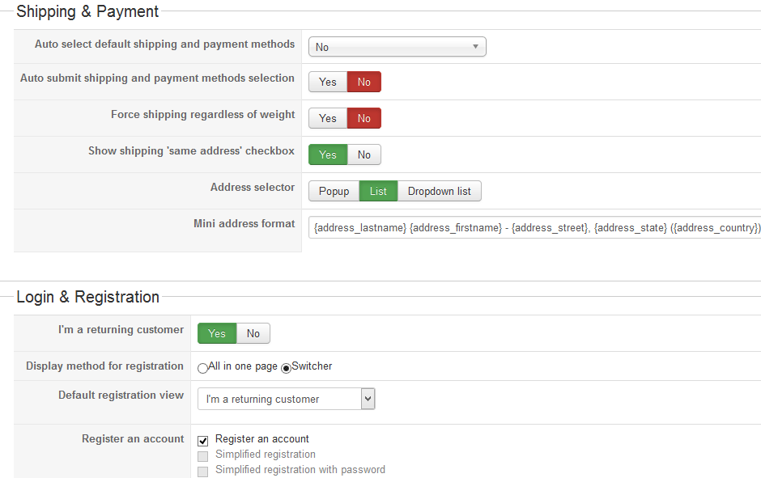Click the arrow on the Default registration view dropdown
The width and height of the screenshot is (761, 478).
368,399
